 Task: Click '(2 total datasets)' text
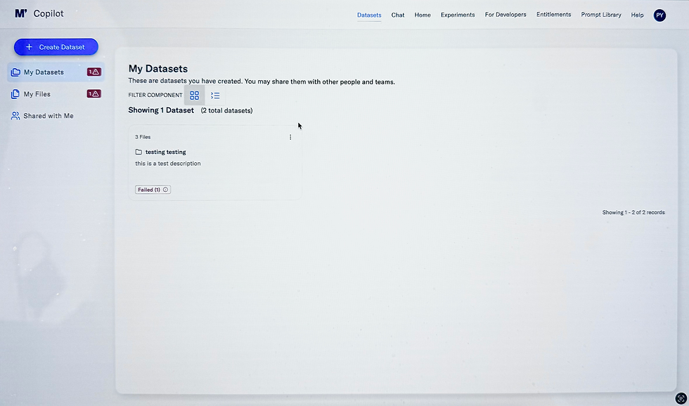(x=226, y=110)
